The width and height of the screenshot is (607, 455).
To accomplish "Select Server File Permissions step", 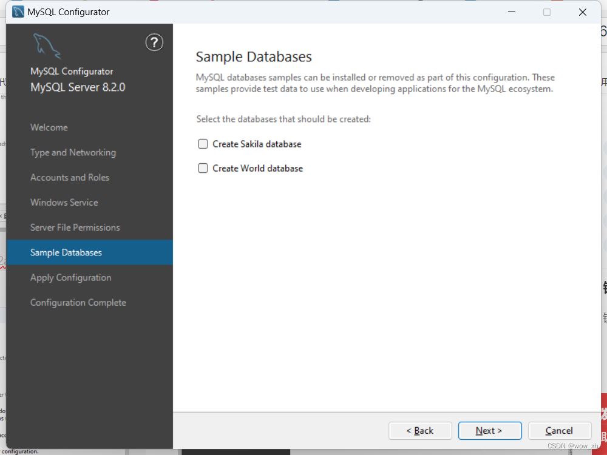I will [x=75, y=227].
